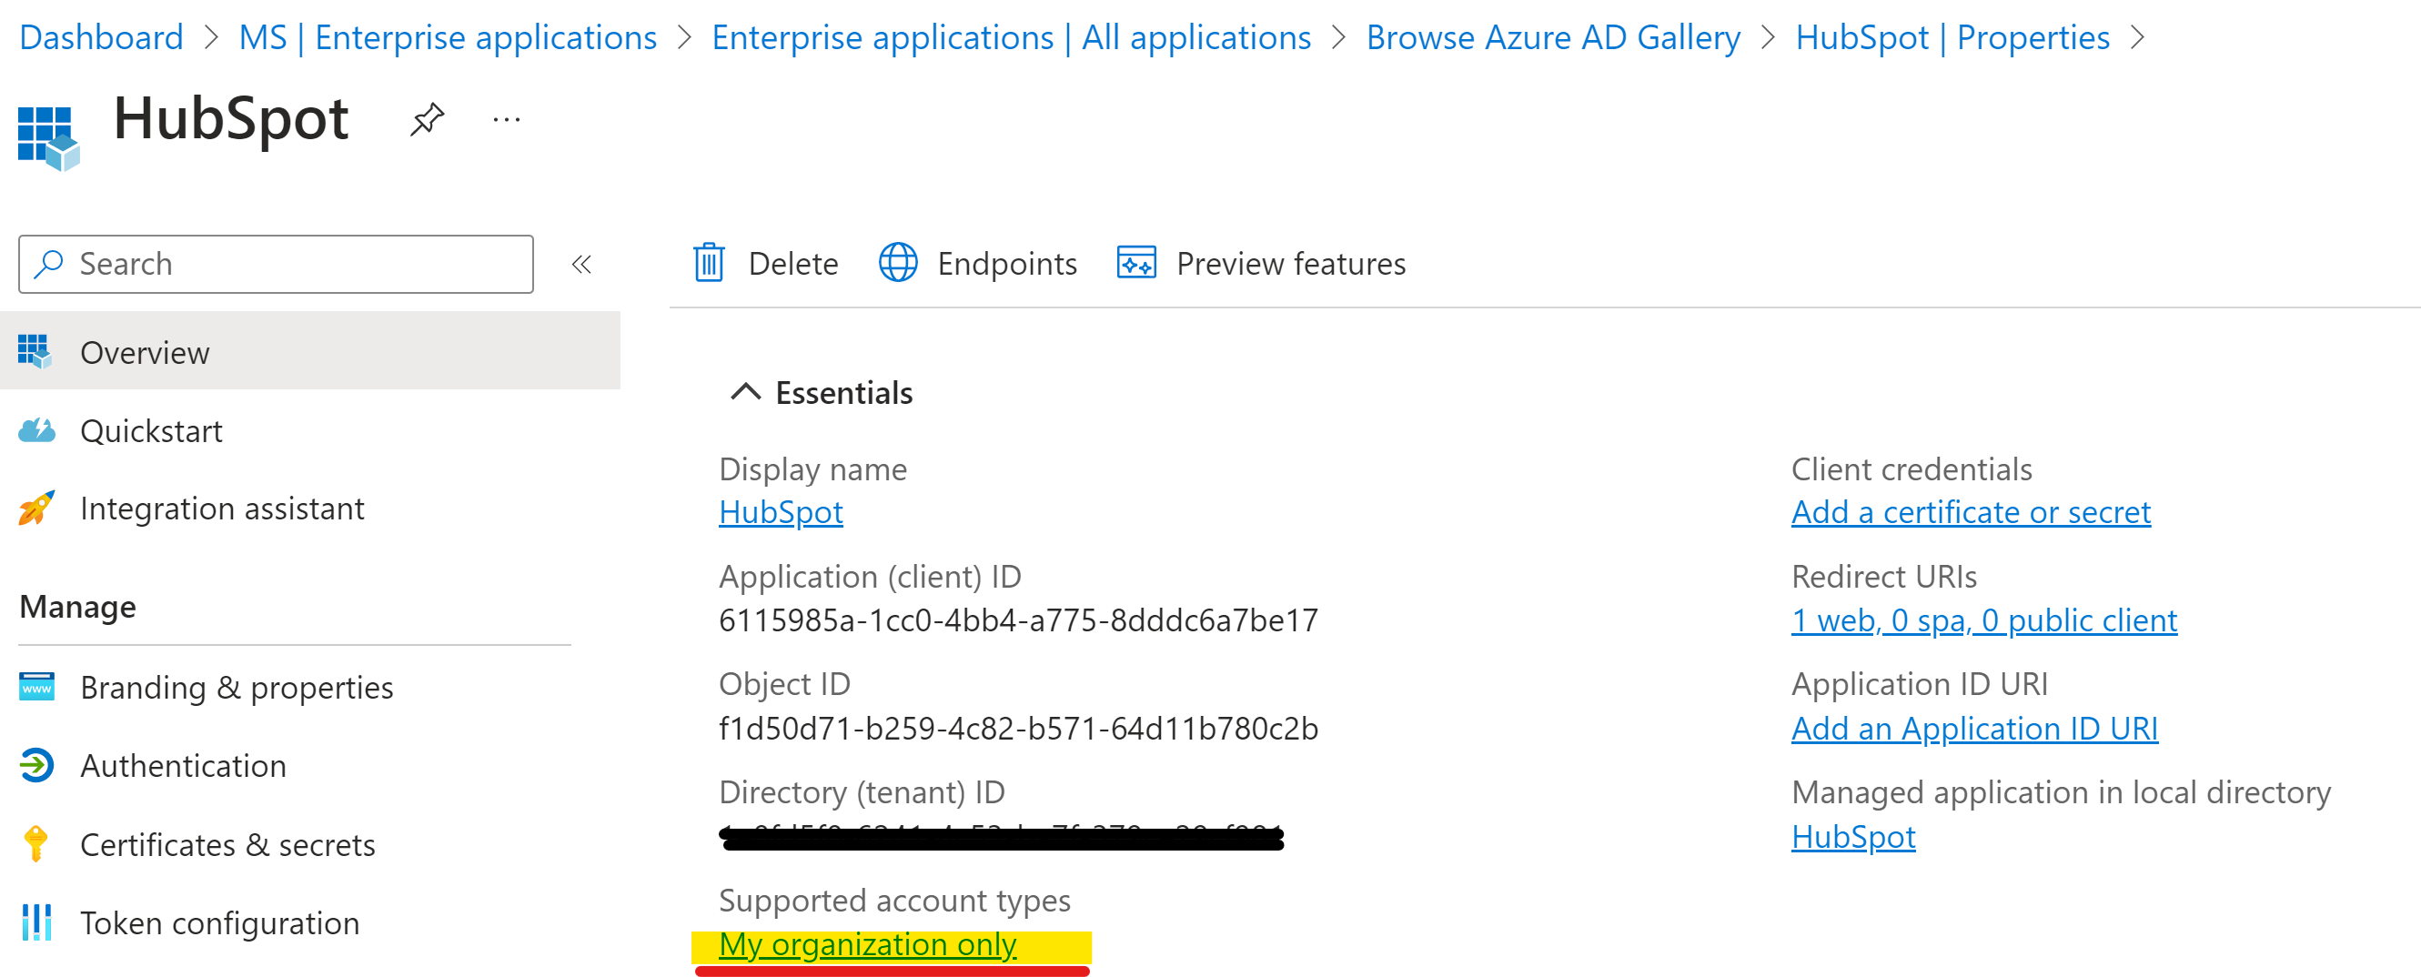Open the Endpoints toolbar button
Screen dimensions: 2421x977
pyautogui.click(x=978, y=263)
